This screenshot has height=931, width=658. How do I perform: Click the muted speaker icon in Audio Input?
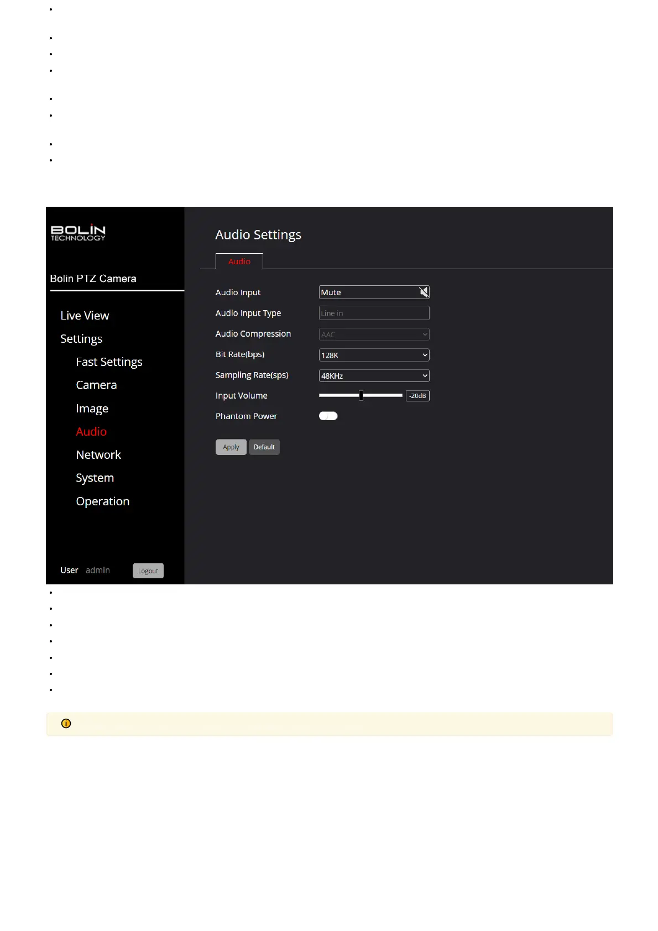(x=424, y=292)
